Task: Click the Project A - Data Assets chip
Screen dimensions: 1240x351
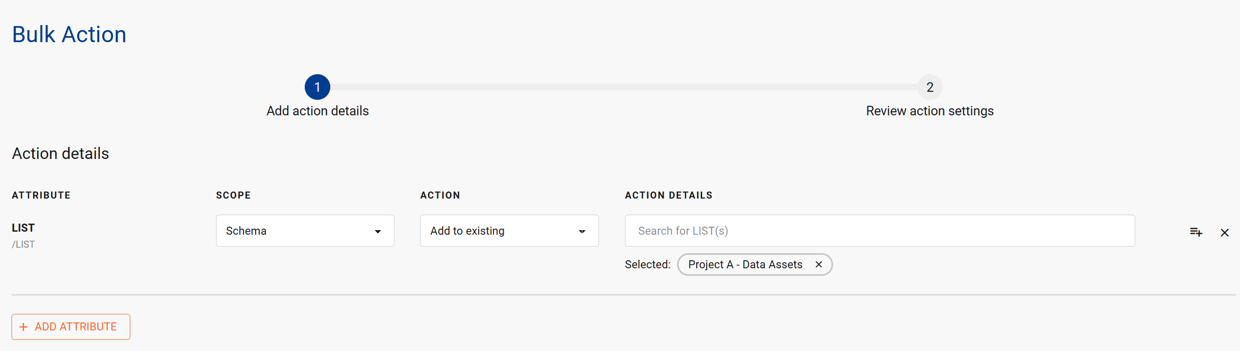Action: 745,264
